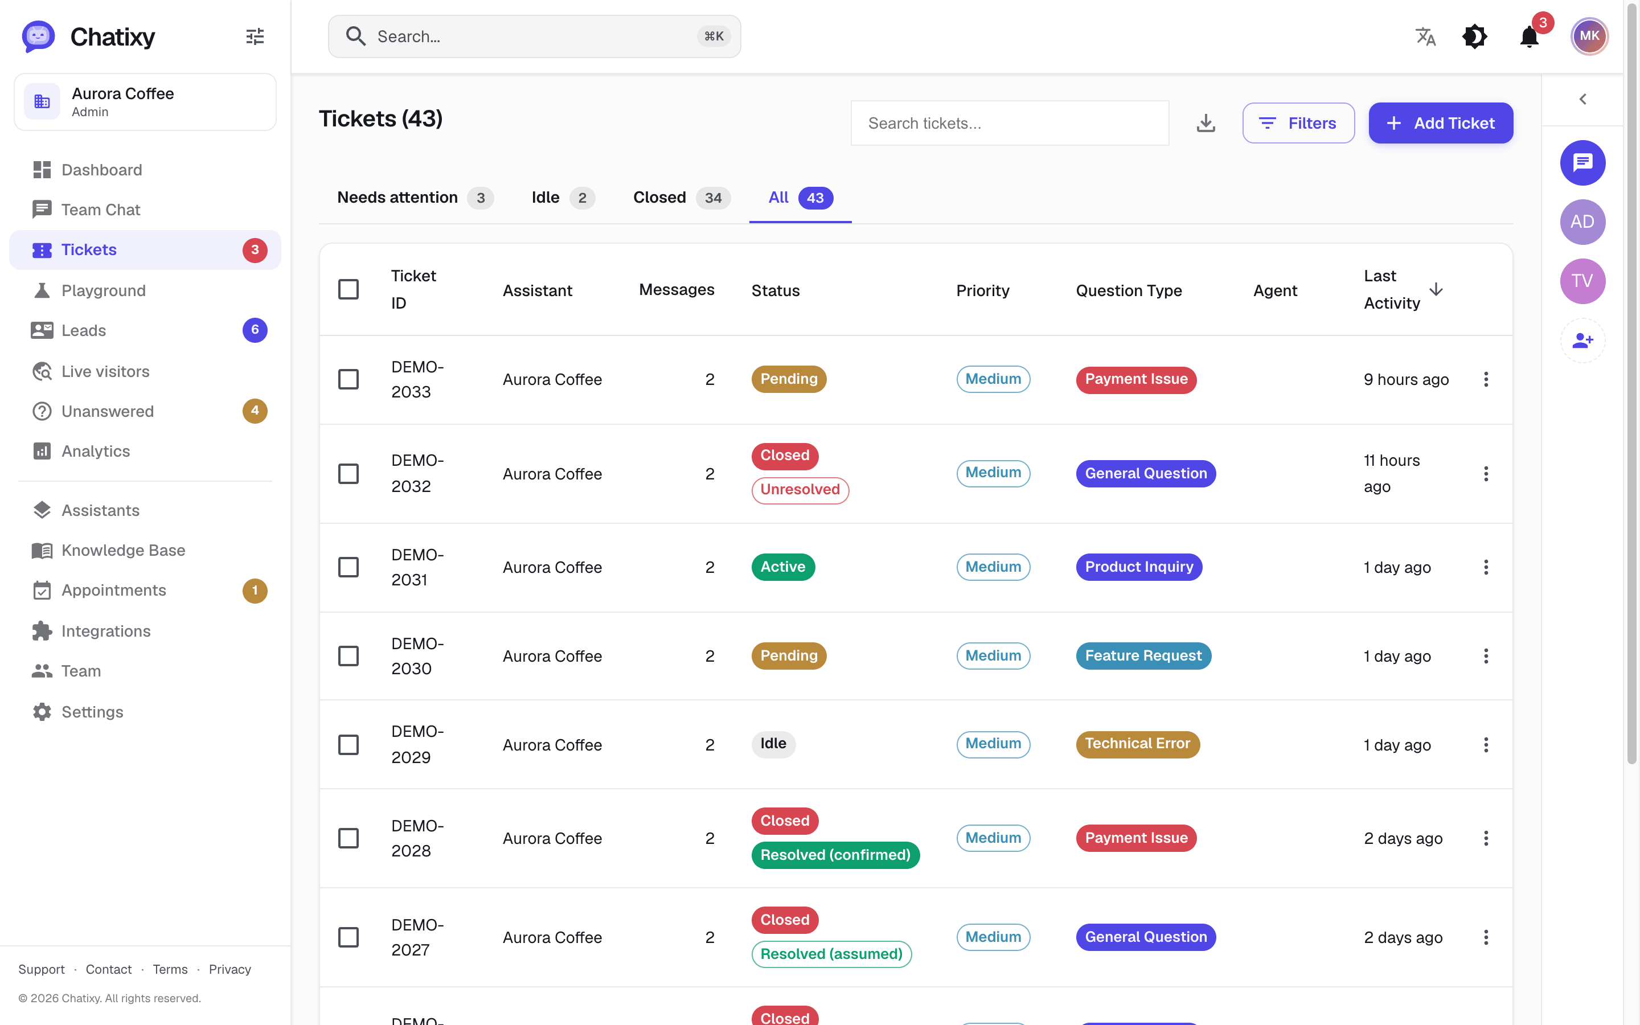The image size is (1640, 1025).
Task: Open the Terms footer link
Action: (170, 969)
